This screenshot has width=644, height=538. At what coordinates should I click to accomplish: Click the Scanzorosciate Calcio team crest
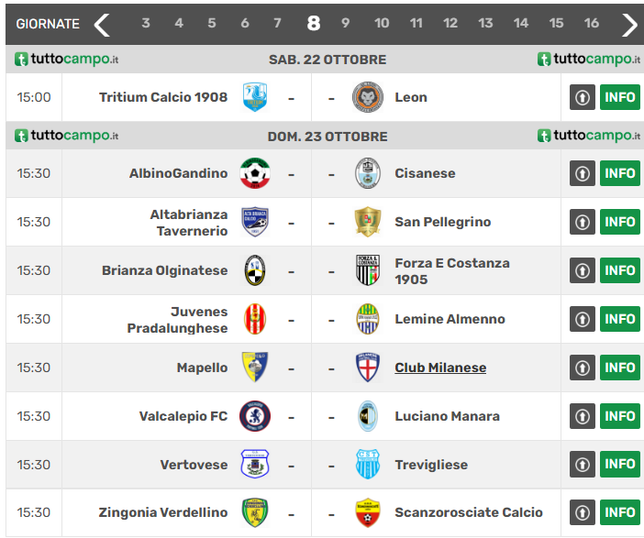[367, 512]
